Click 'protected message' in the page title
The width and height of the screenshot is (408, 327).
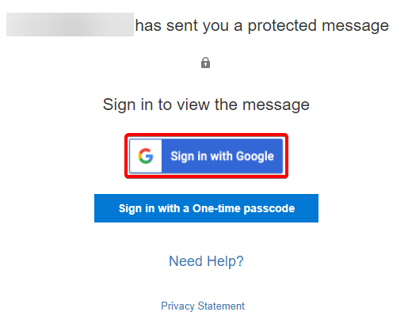pos(318,26)
